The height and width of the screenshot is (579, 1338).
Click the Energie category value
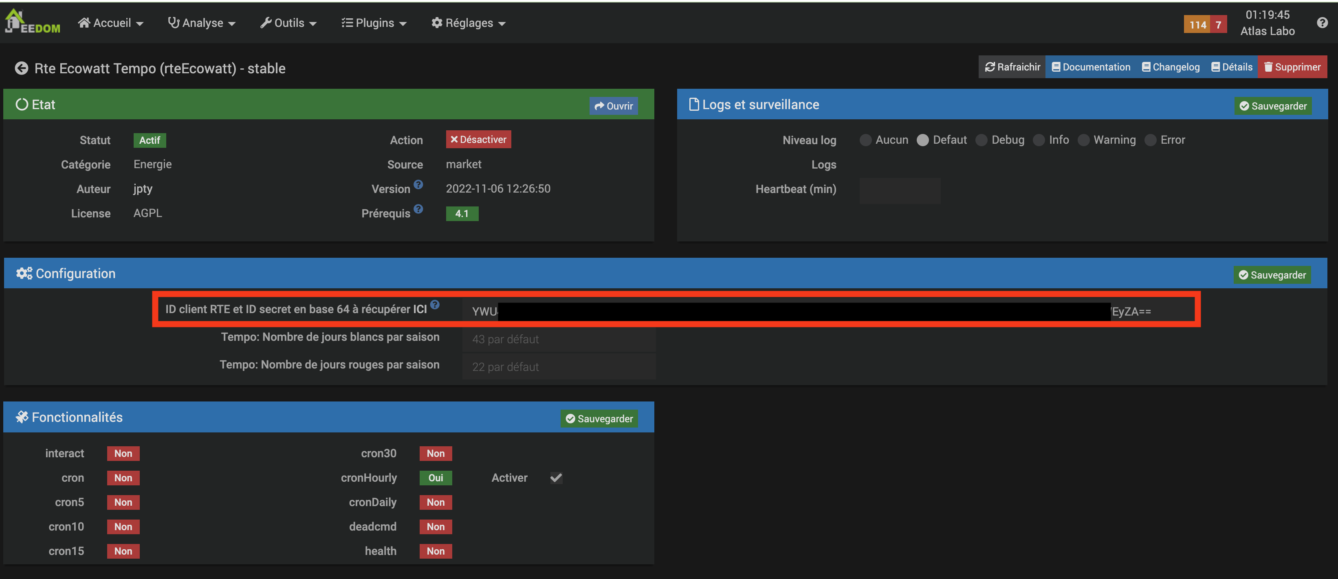point(152,164)
